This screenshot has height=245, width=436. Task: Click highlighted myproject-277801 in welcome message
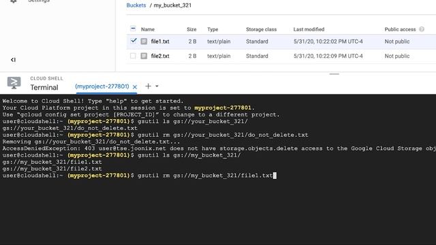click(223, 108)
